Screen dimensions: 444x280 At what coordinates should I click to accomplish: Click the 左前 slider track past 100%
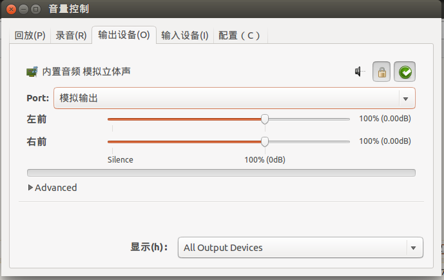coord(309,119)
